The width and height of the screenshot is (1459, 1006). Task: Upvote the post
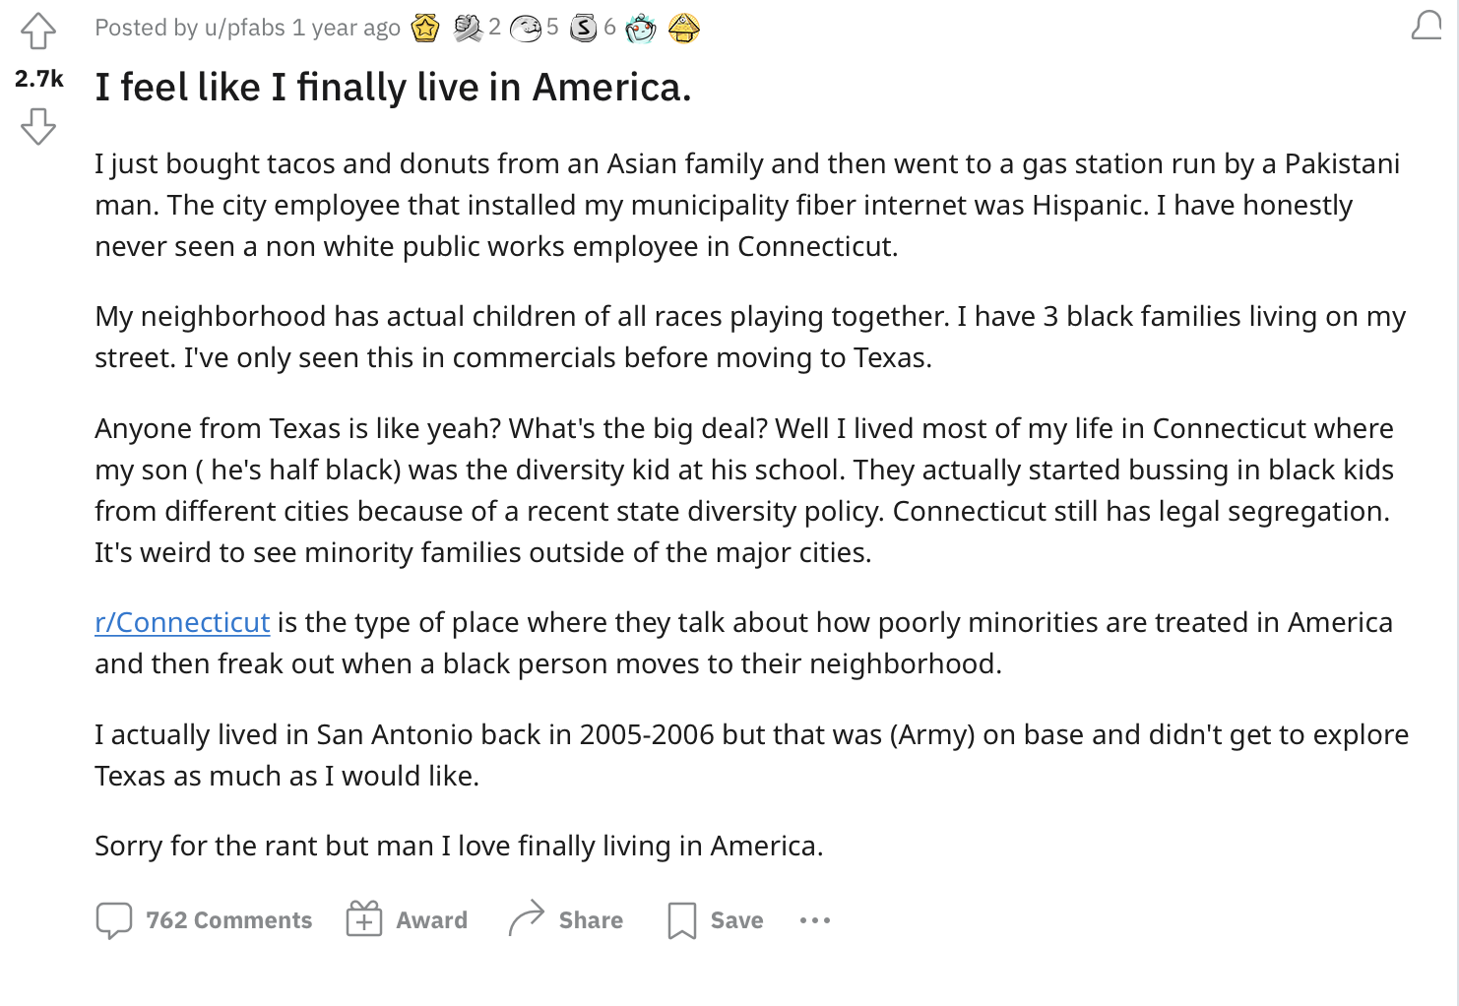click(x=38, y=31)
